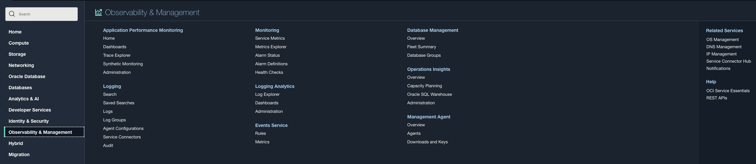Focus the Search input field

pyautogui.click(x=42, y=14)
